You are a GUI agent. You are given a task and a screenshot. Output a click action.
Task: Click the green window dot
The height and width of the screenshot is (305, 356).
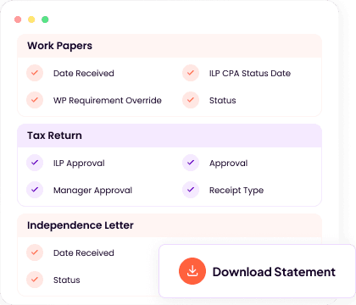[45, 19]
